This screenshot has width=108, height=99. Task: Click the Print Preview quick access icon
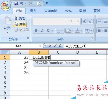[39, 4]
